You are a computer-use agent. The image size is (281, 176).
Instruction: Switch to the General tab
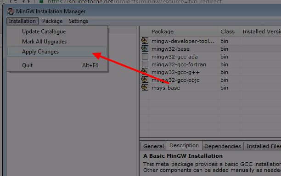pos(153,146)
